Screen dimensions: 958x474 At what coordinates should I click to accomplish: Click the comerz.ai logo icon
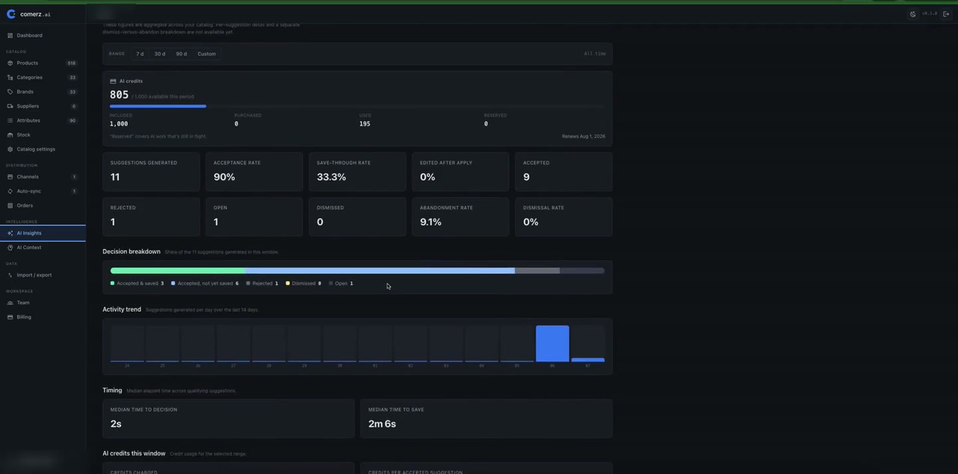pos(11,14)
